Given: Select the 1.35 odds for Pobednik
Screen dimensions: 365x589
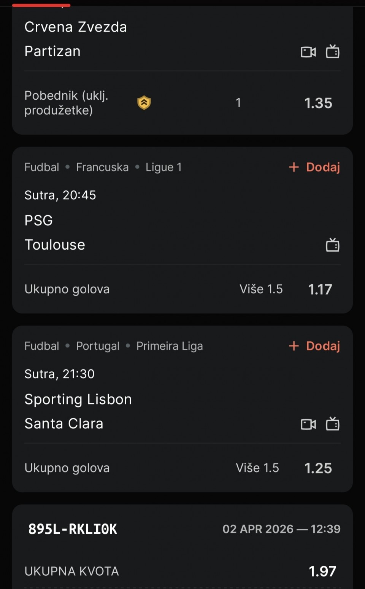Looking at the screenshot, I should (318, 103).
